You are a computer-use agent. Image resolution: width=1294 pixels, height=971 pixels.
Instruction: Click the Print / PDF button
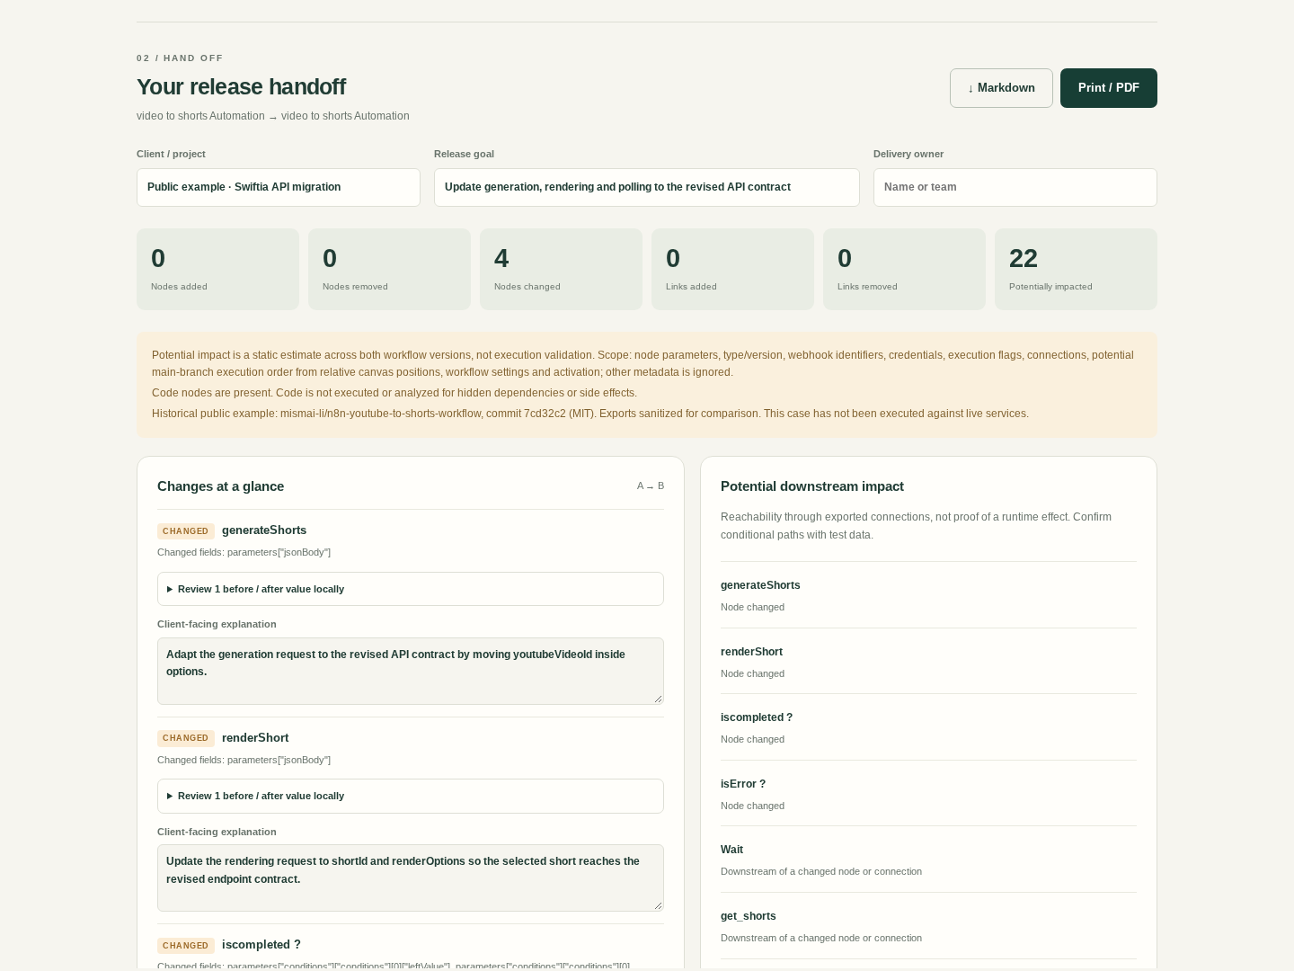pos(1109,88)
